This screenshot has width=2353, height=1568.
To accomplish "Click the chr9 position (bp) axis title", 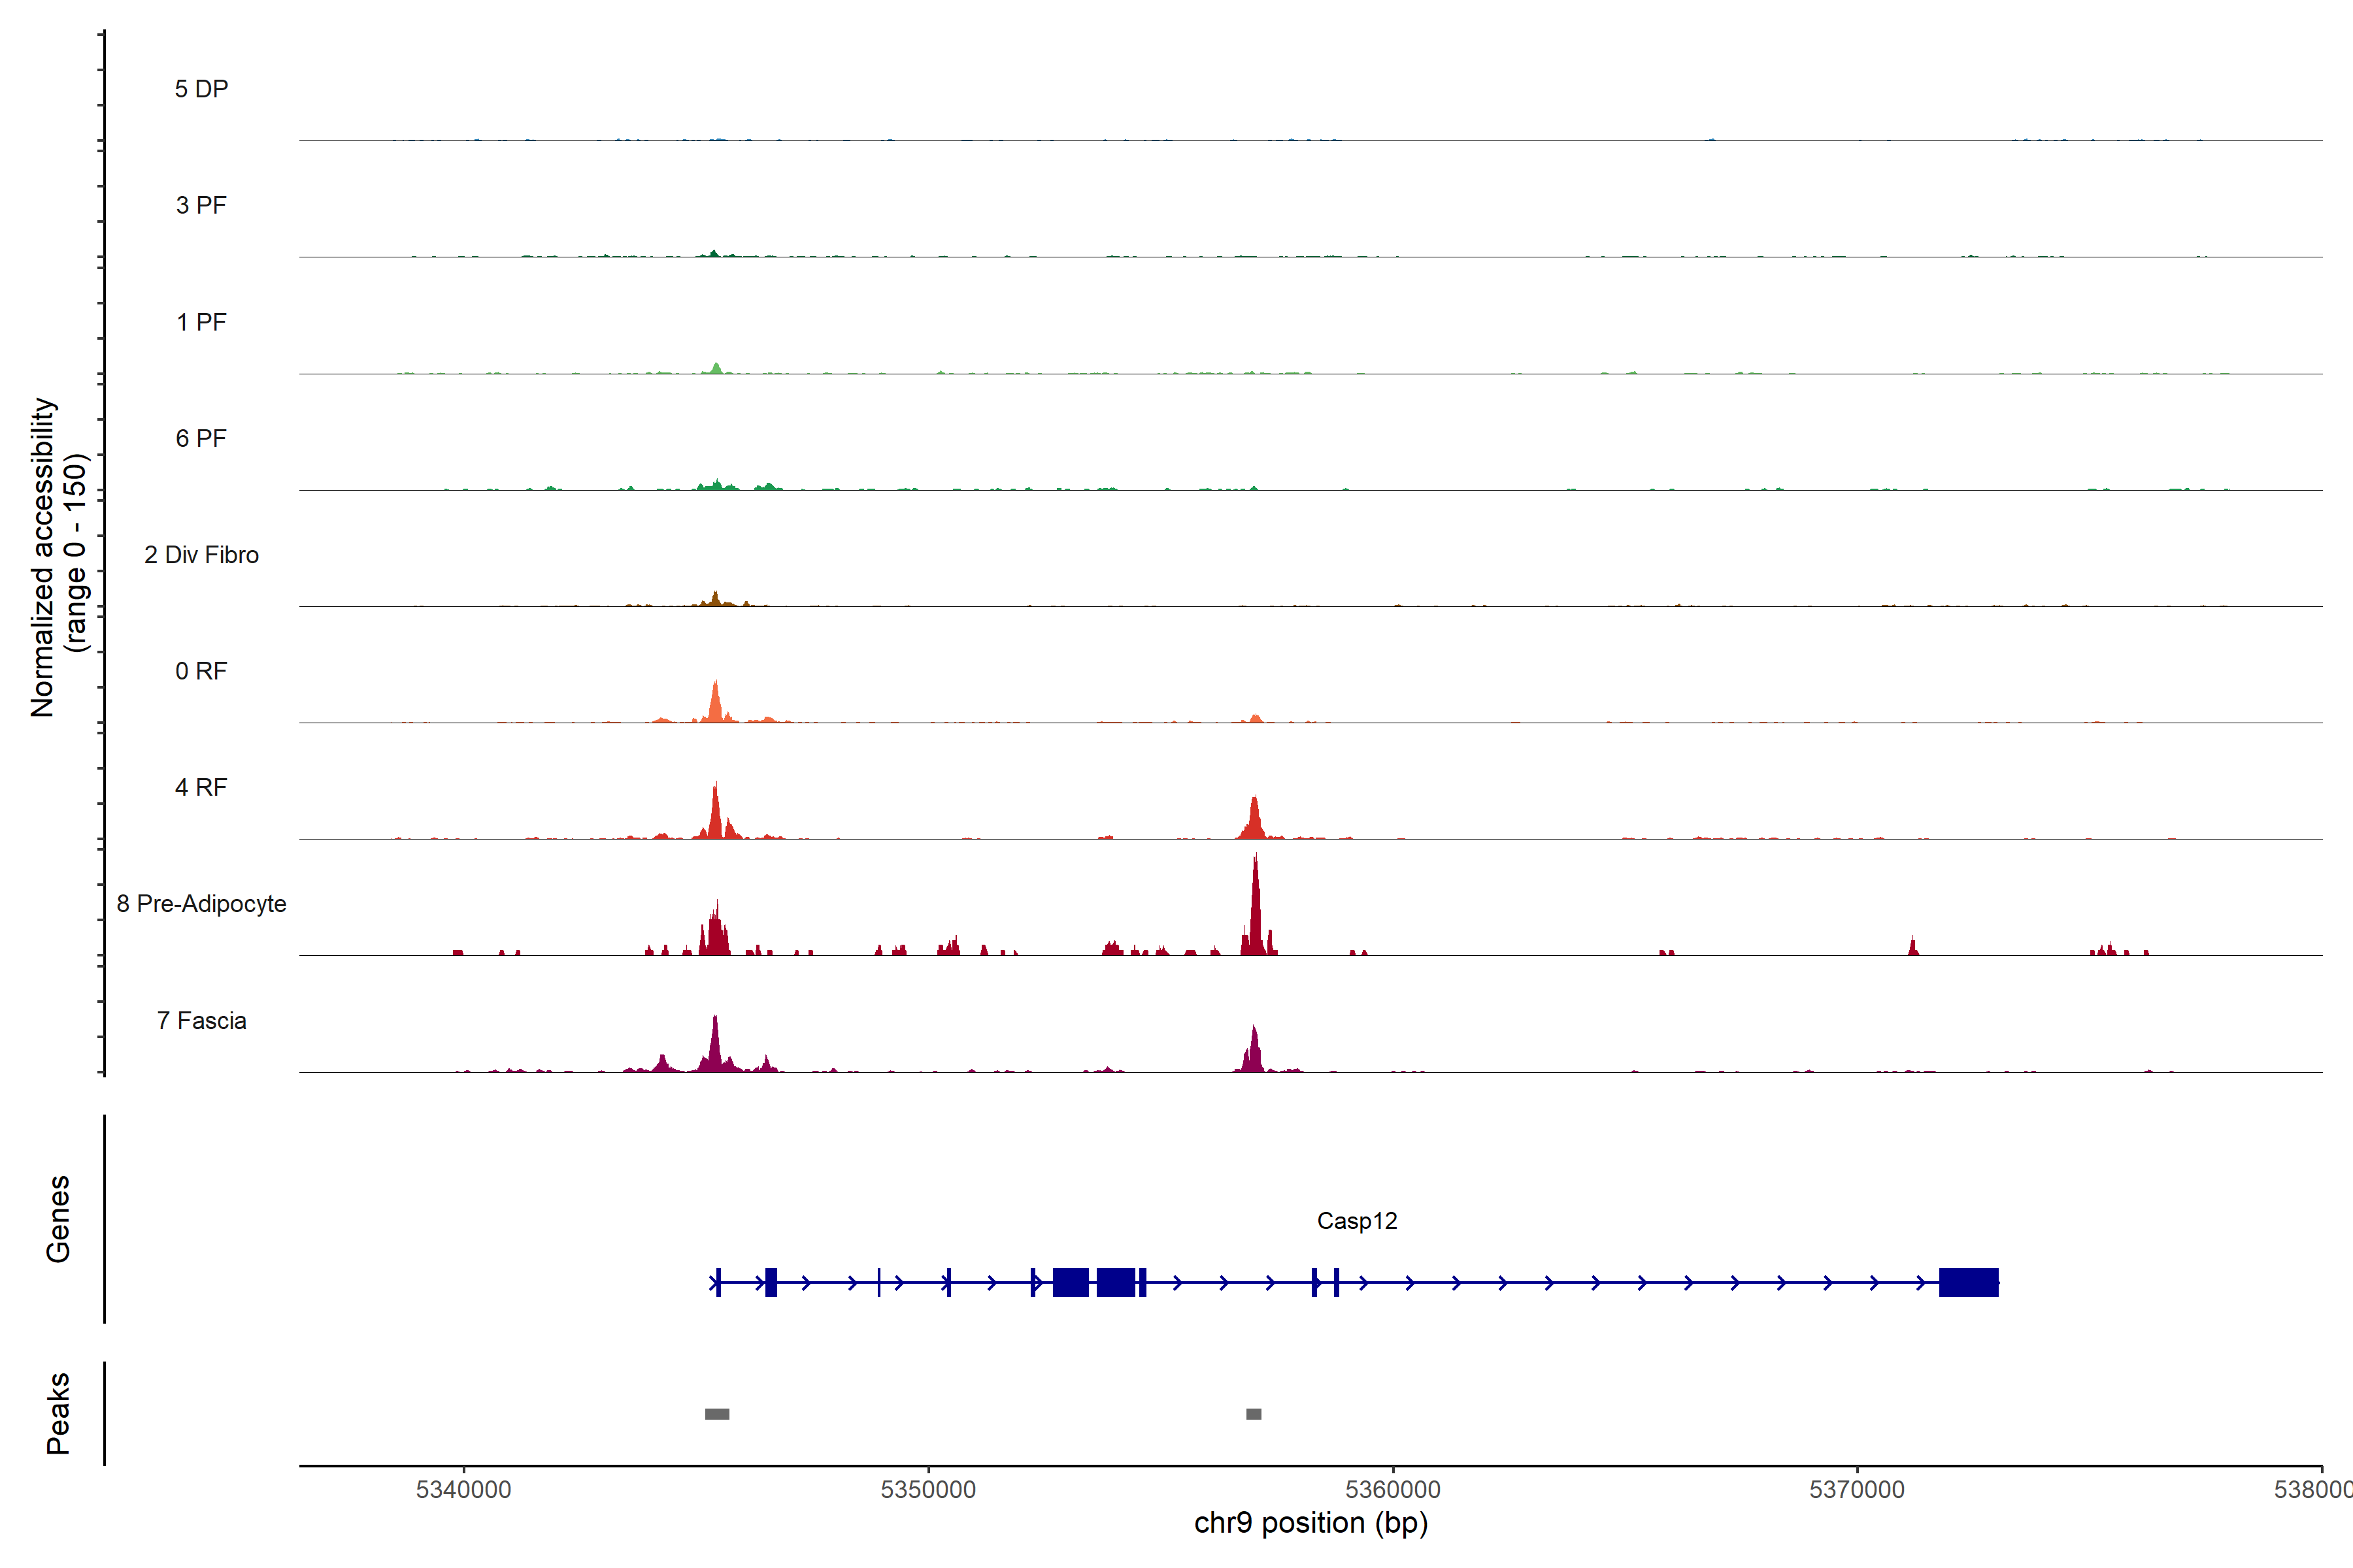I will (x=1310, y=1523).
